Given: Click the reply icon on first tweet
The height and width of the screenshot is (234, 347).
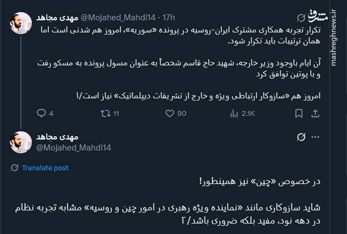Looking at the screenshot, I should [x=42, y=114].
